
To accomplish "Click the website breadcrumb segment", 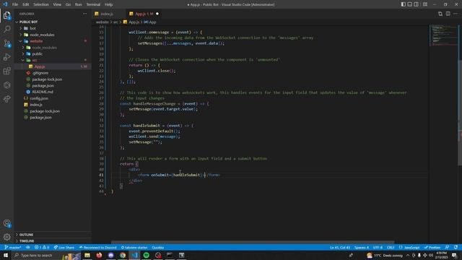I will click(x=103, y=22).
